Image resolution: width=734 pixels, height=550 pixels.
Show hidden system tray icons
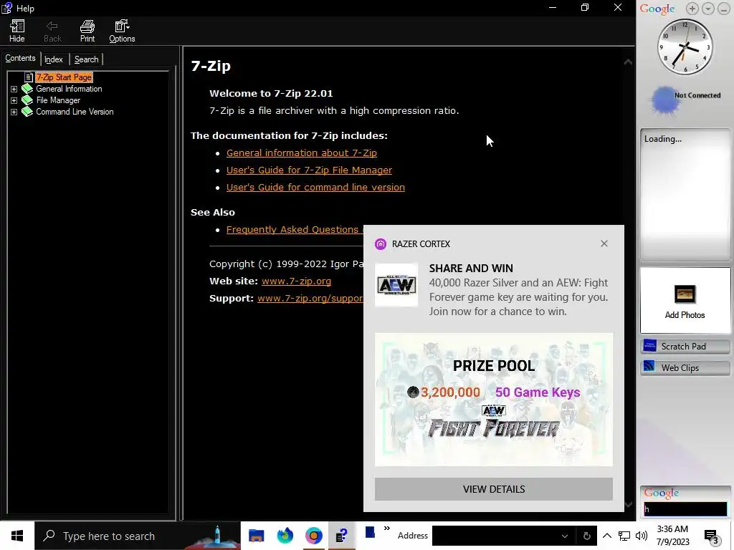coord(606,536)
